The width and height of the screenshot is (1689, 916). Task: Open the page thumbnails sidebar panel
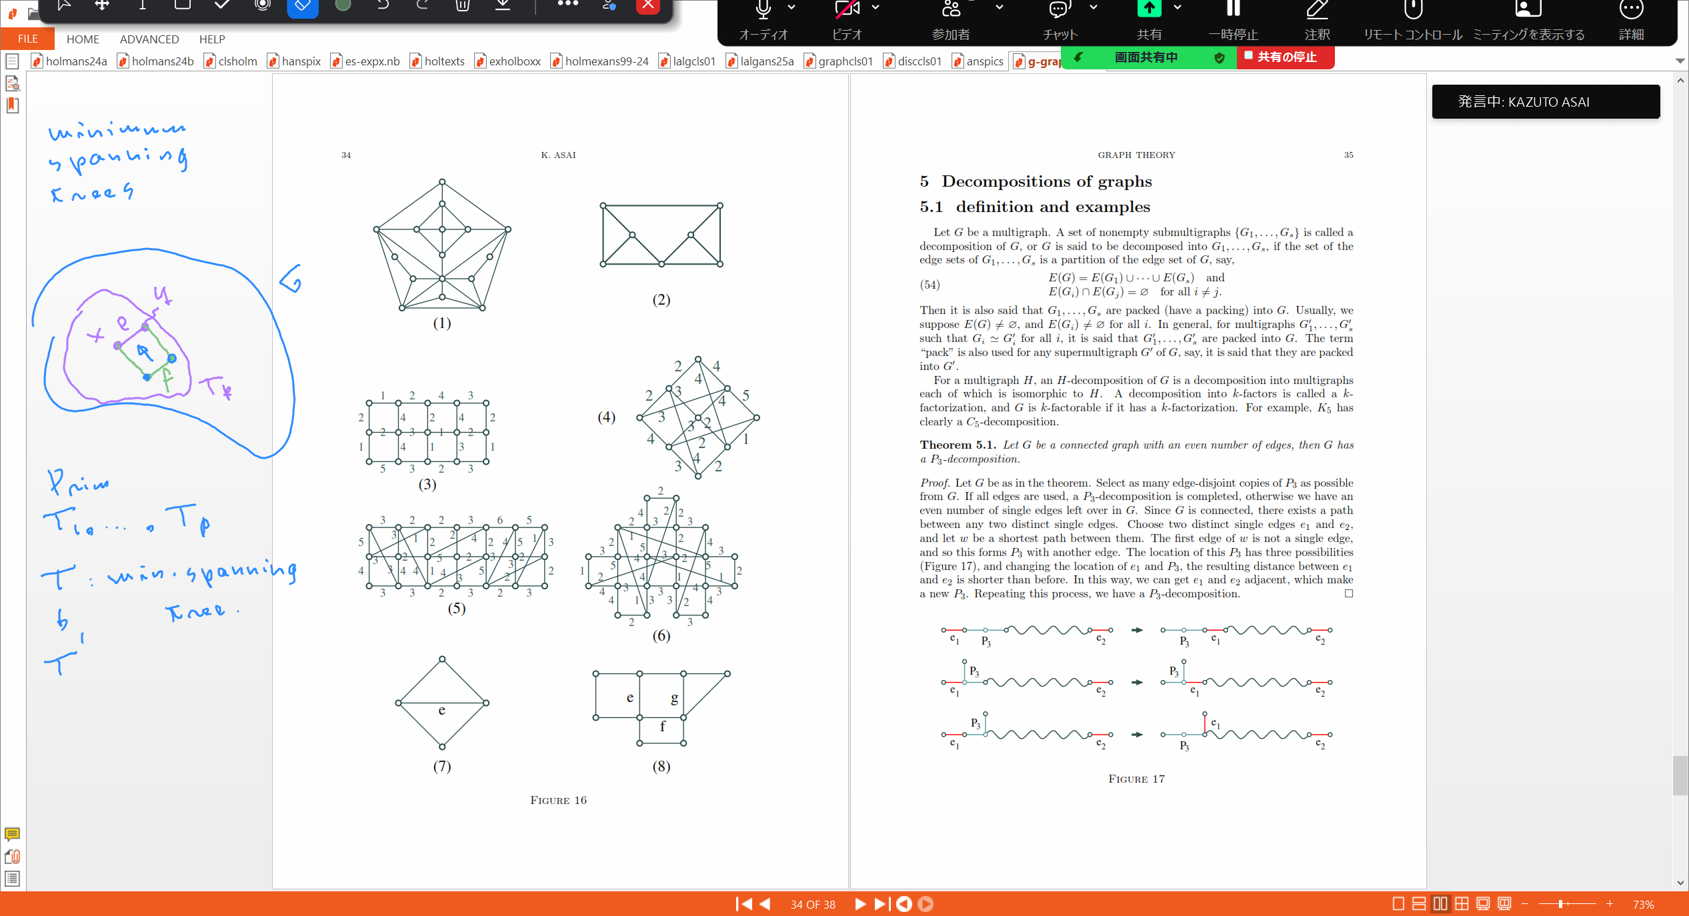(12, 61)
